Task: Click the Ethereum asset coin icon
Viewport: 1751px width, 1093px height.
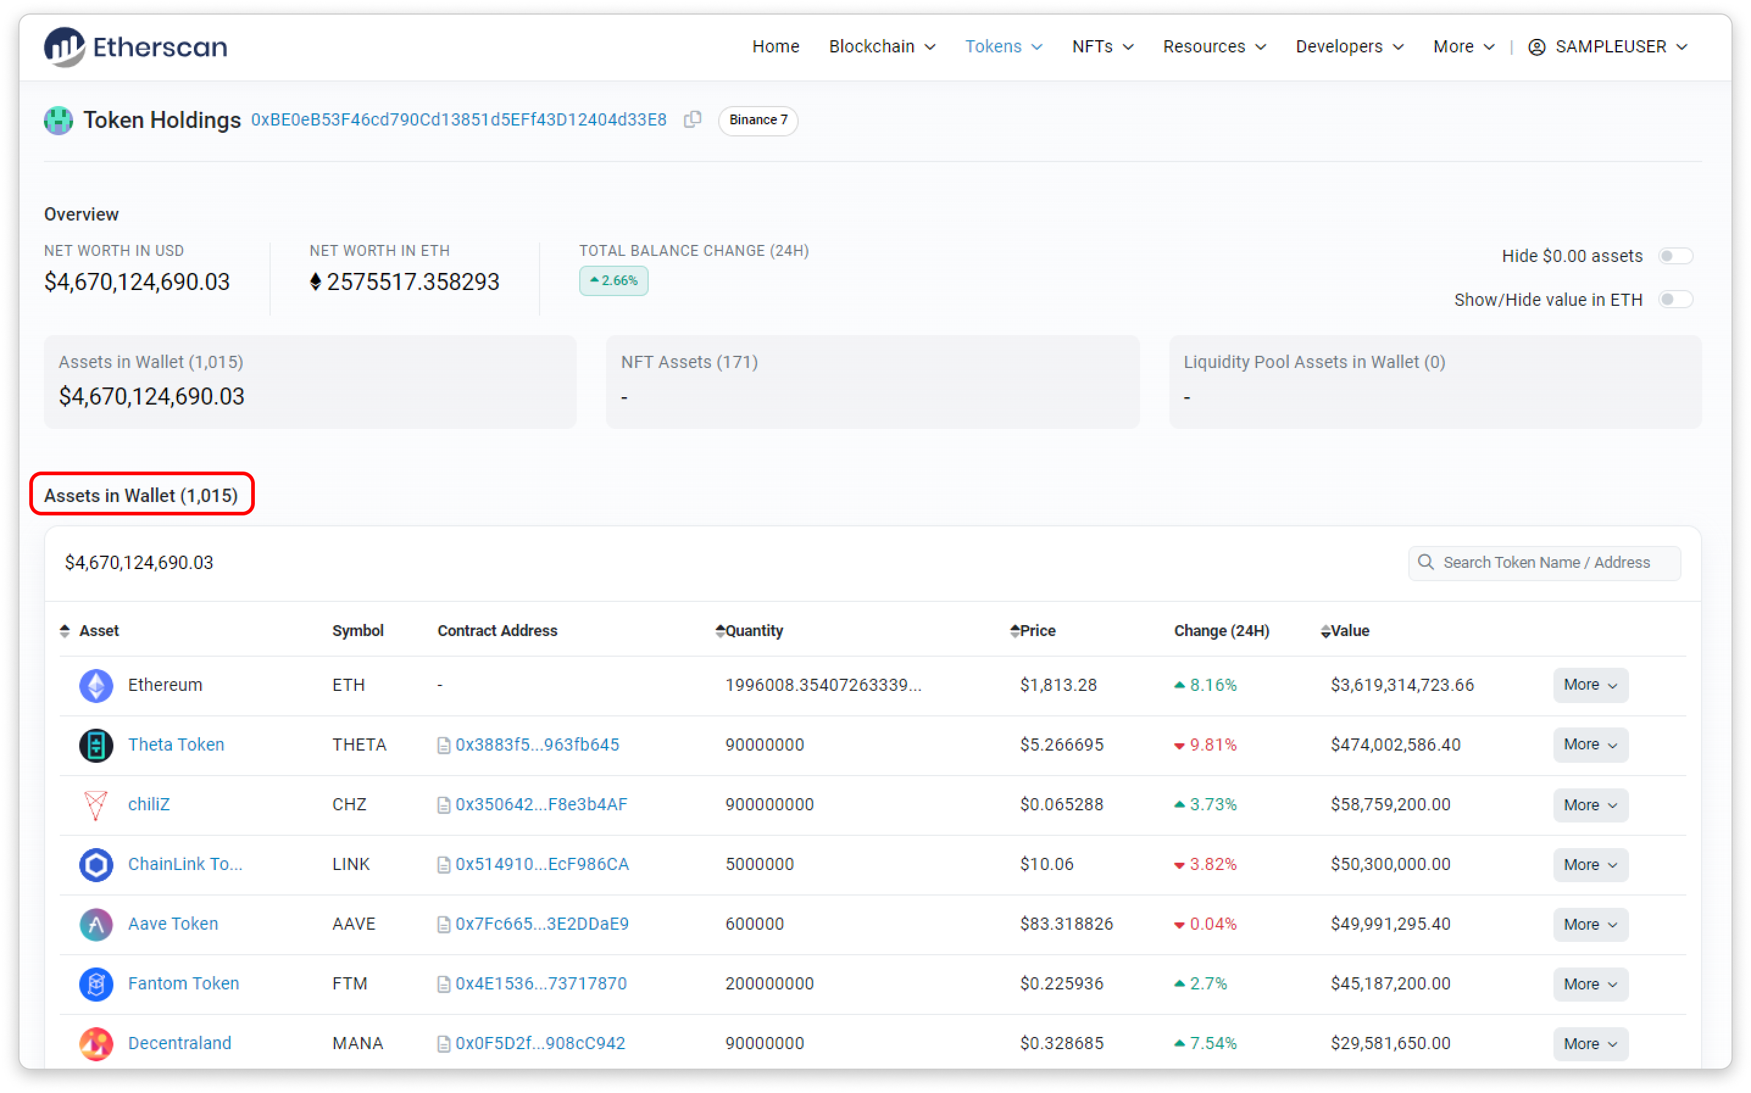Action: click(96, 685)
